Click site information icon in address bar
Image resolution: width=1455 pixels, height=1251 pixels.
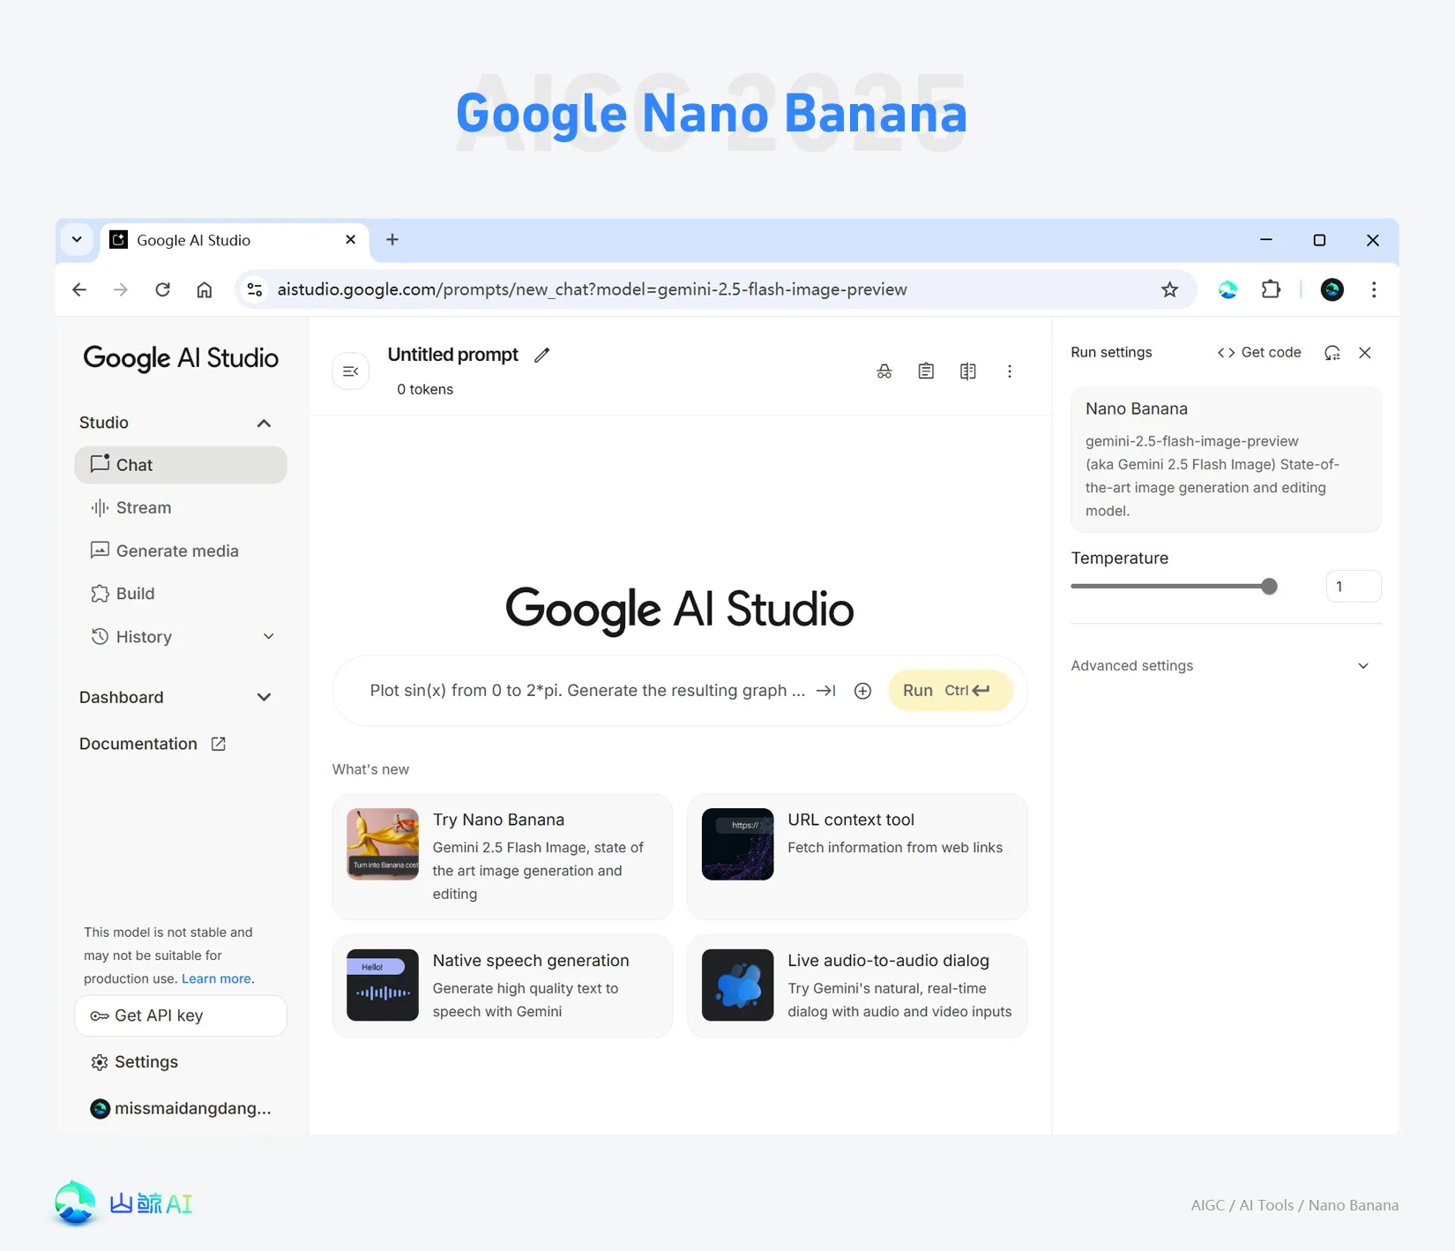point(255,289)
